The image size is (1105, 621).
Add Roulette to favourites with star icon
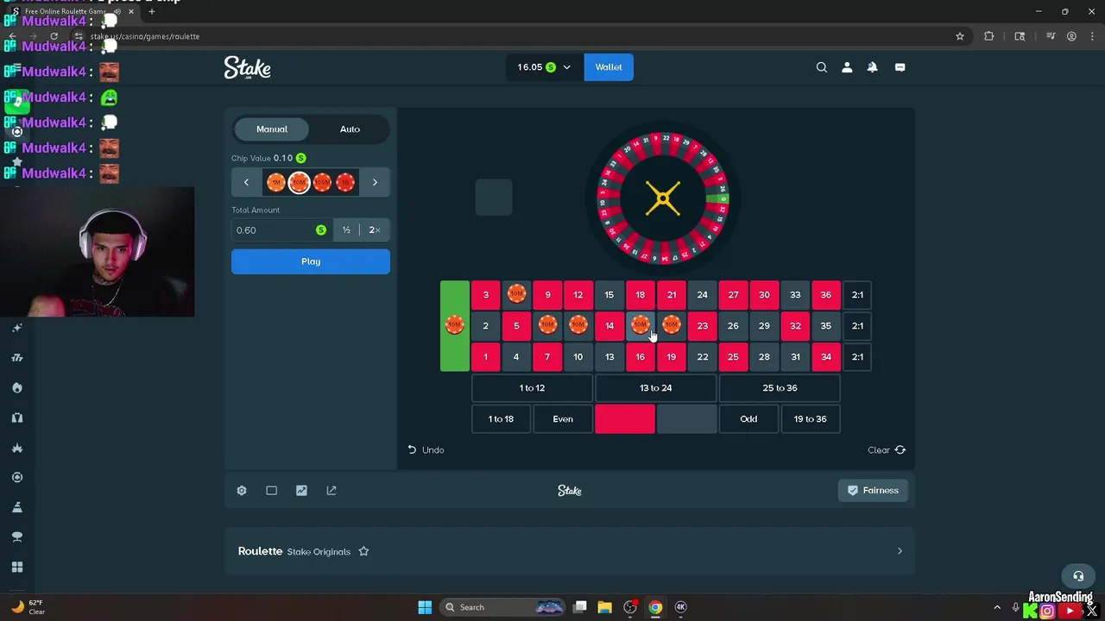point(363,551)
